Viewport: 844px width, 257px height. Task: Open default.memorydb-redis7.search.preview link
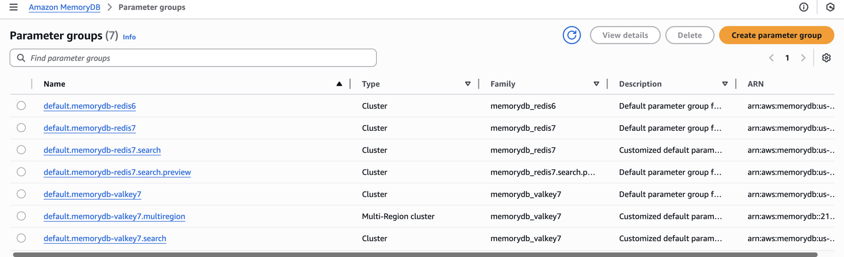pos(117,172)
